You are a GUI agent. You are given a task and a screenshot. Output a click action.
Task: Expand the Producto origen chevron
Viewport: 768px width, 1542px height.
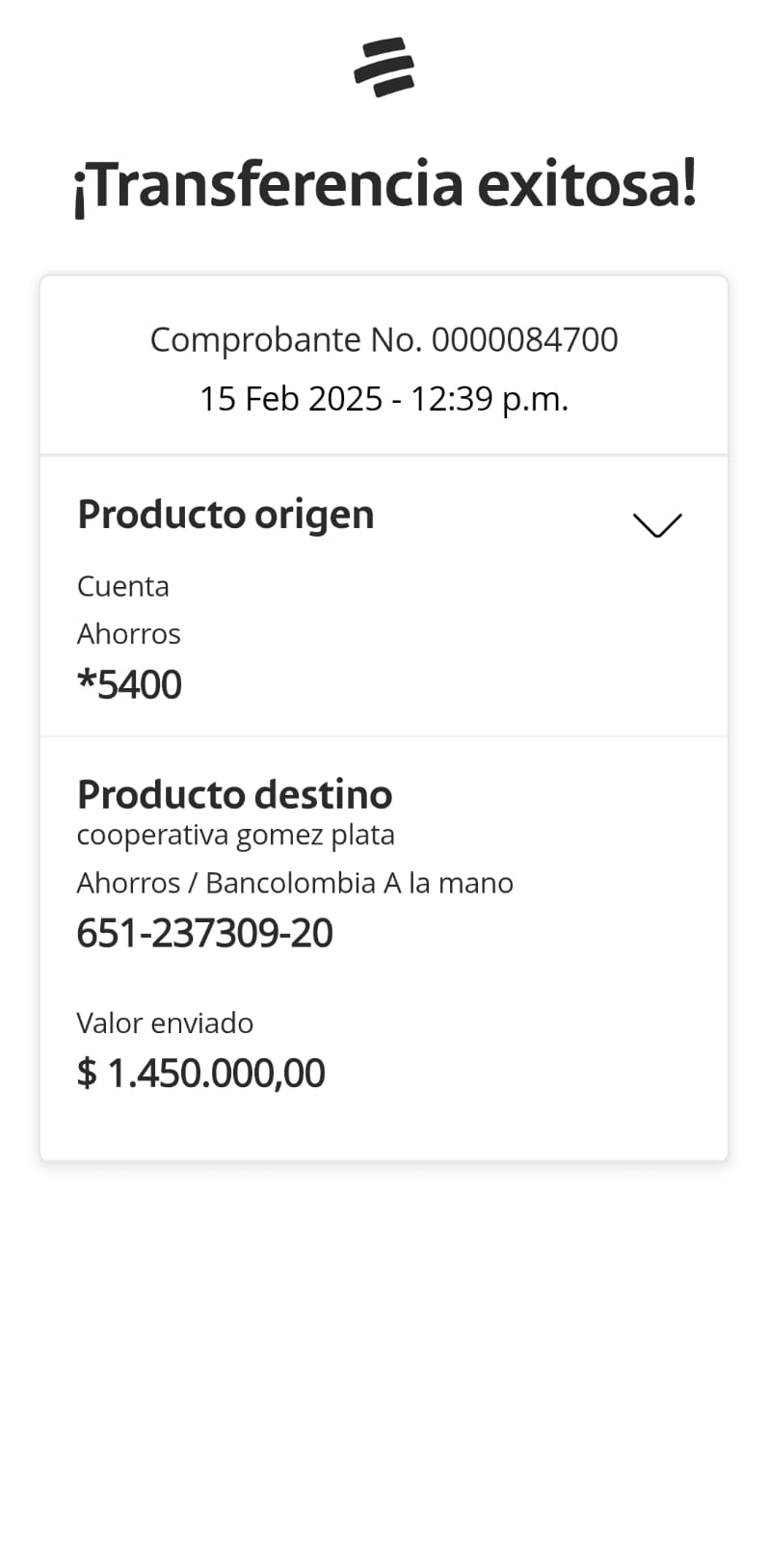tap(657, 524)
